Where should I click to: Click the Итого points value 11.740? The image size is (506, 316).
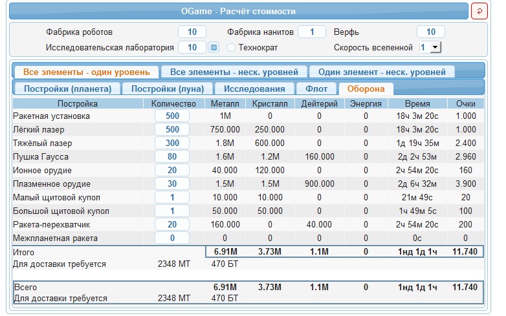point(465,251)
